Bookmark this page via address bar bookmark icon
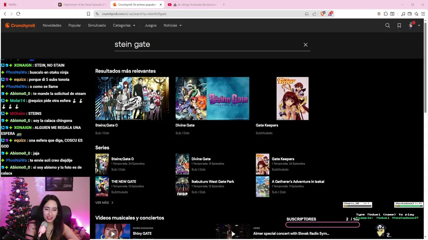428x240 pixels. 88,14
